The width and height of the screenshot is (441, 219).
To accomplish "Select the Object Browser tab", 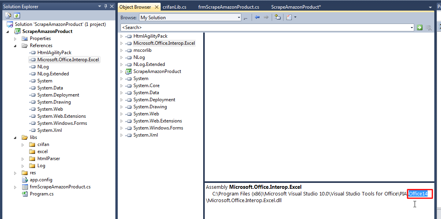I will click(x=135, y=7).
